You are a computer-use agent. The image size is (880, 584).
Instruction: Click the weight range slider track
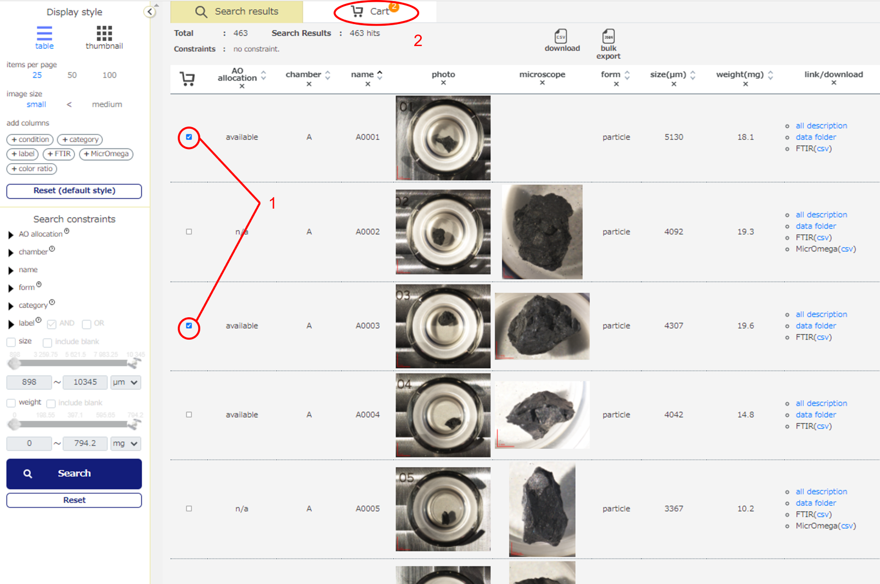[x=71, y=424]
